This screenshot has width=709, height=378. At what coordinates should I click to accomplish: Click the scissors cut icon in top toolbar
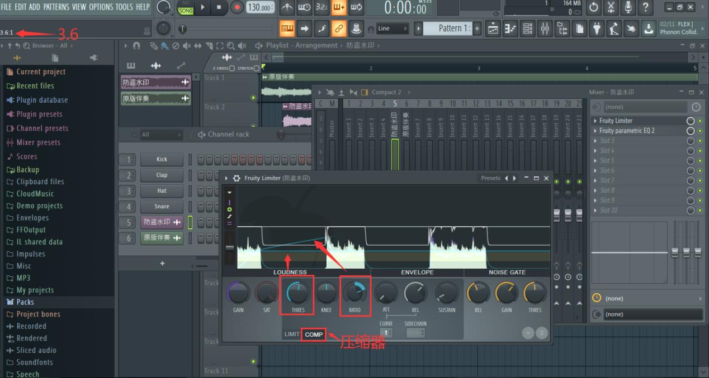pos(610,8)
